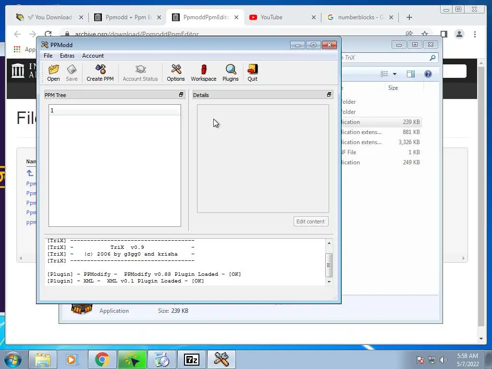Toggle Explorer preview pane icon
The image size is (492, 369).
coord(411,74)
